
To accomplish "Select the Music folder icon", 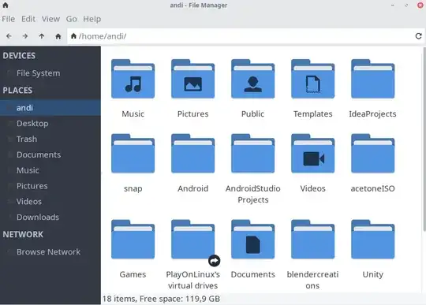I will click(x=133, y=79).
